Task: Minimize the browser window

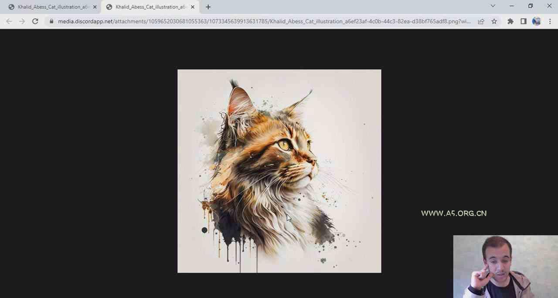Action: [512, 6]
